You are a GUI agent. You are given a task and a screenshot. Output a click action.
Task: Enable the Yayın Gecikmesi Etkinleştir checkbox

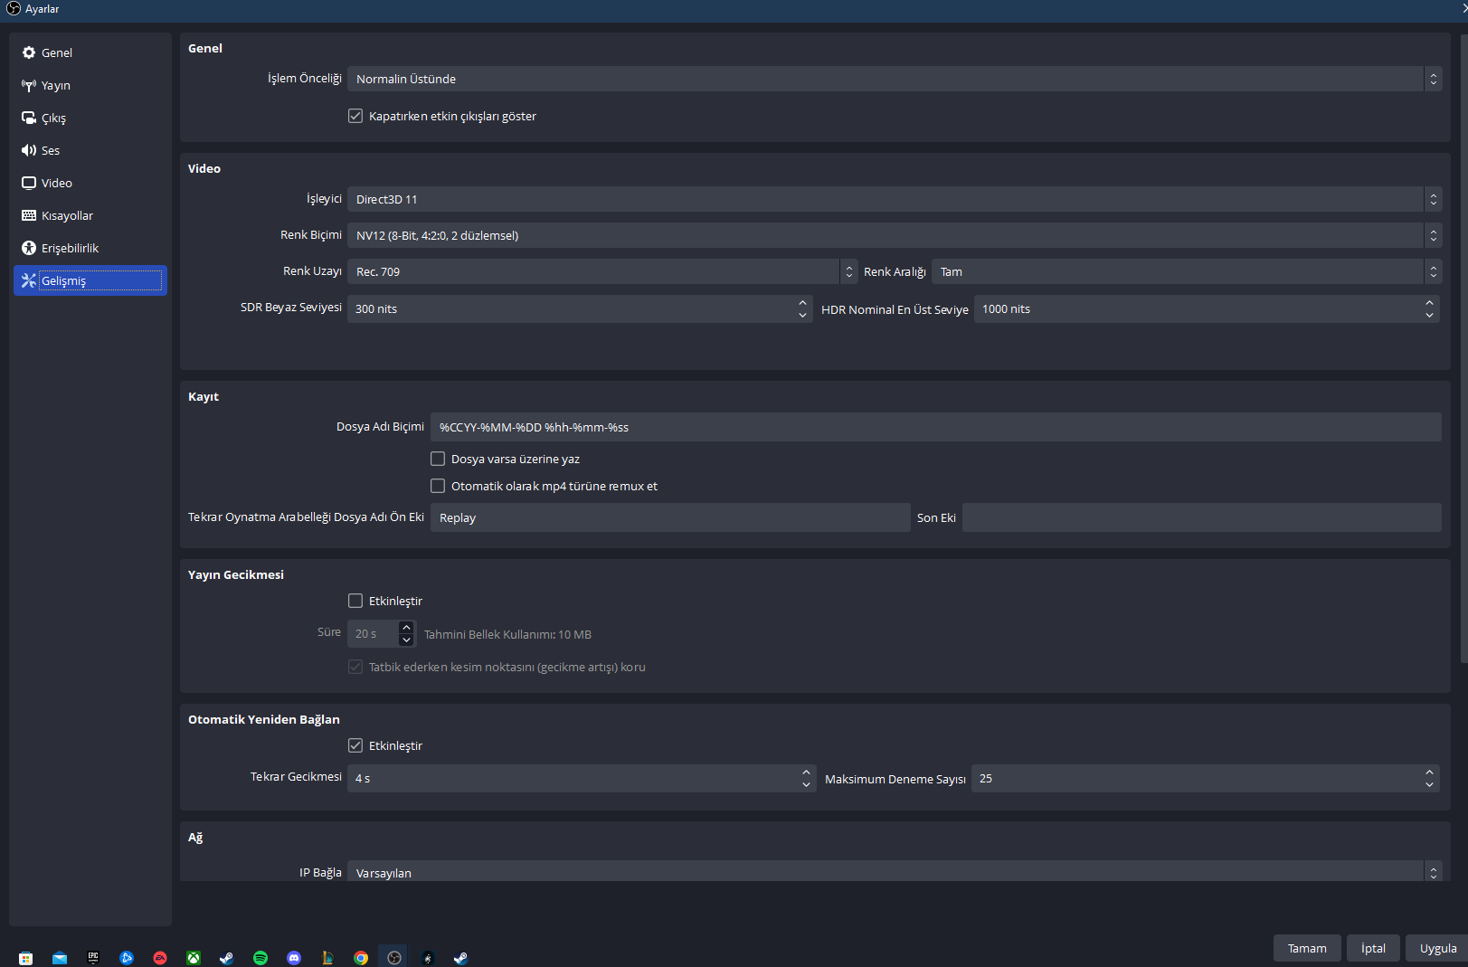tap(355, 601)
